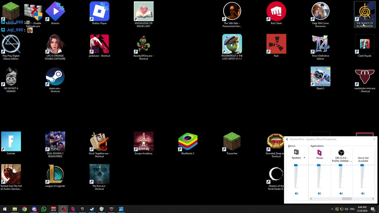The width and height of the screenshot is (379, 213).
Task: Close the Volume Mixer window
Action: point(374,139)
